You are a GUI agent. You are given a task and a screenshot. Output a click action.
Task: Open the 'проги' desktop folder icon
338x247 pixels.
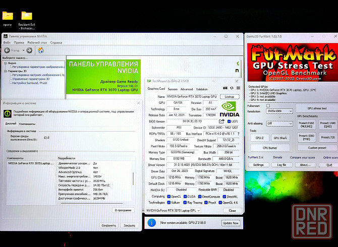point(8,16)
